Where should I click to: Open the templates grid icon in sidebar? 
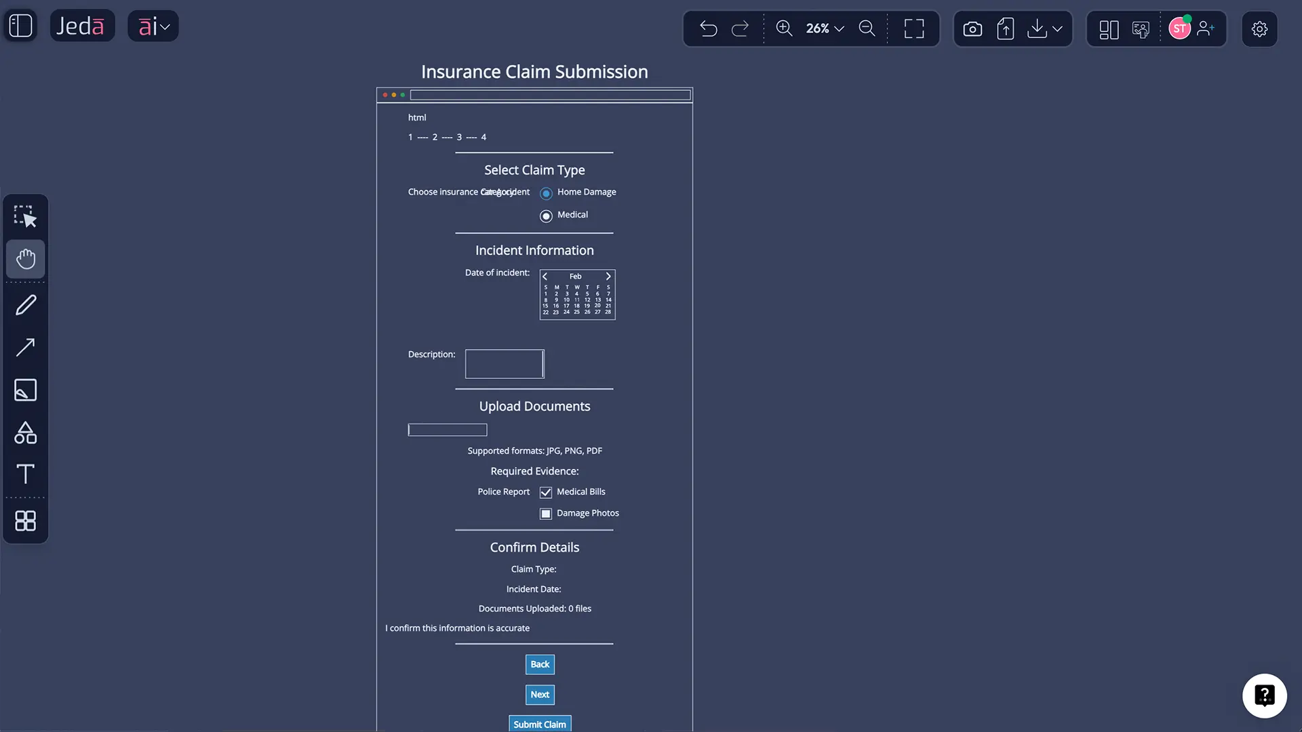click(x=25, y=521)
